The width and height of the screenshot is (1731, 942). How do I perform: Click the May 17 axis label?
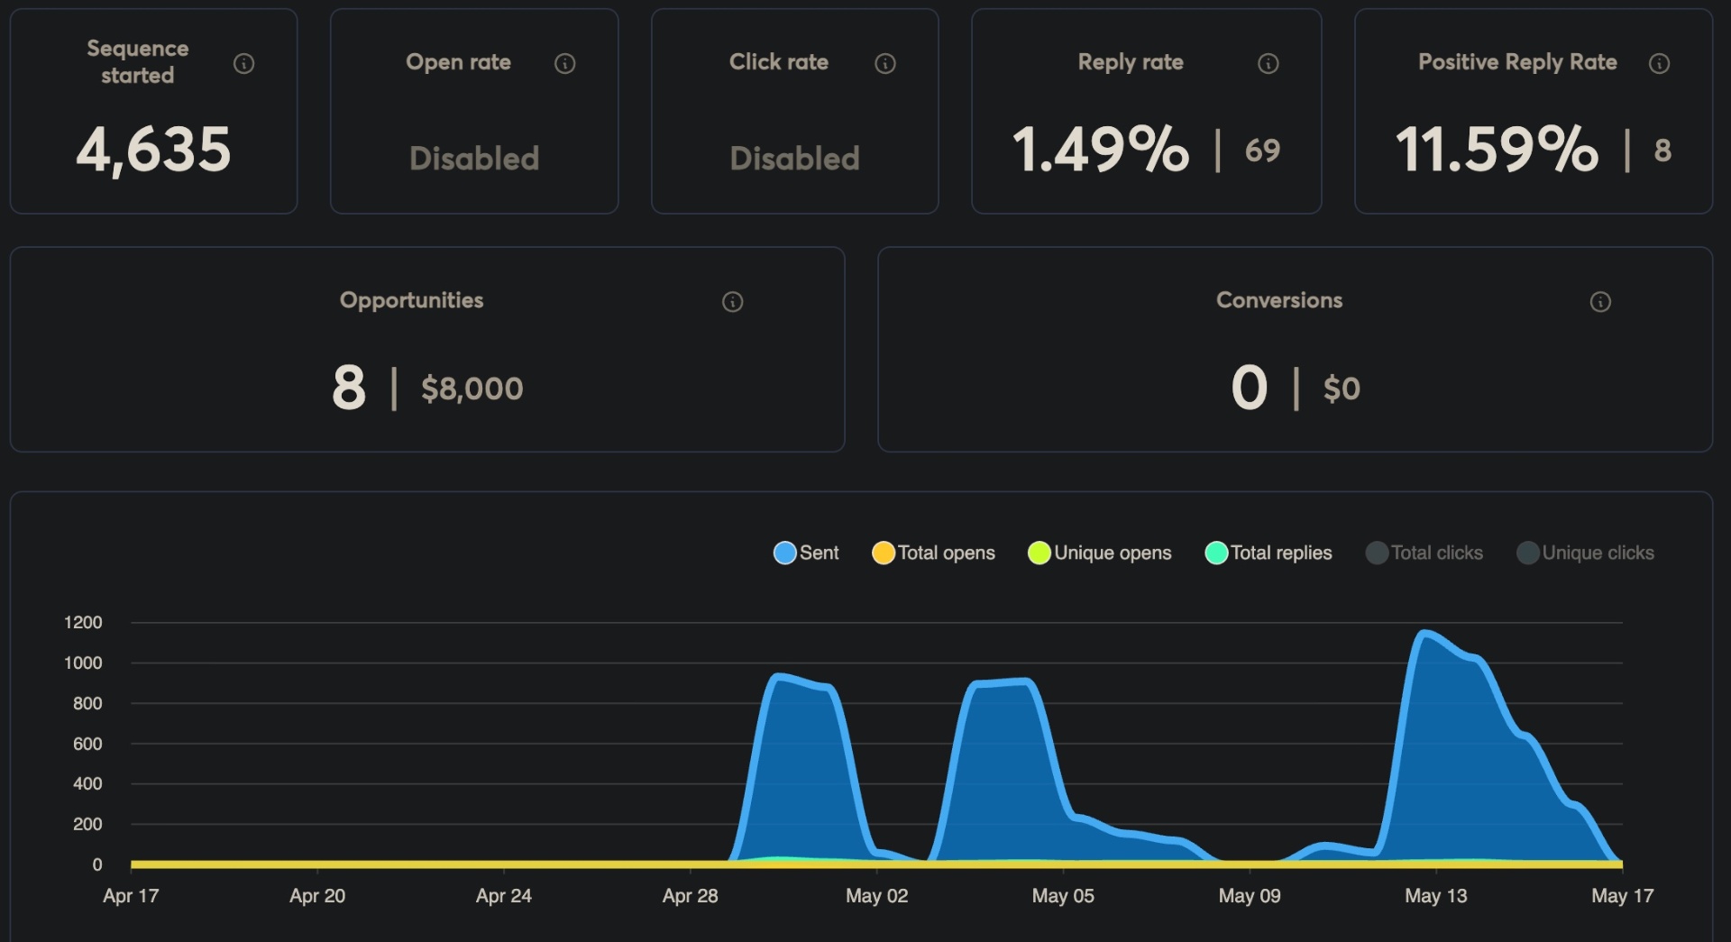click(x=1622, y=896)
